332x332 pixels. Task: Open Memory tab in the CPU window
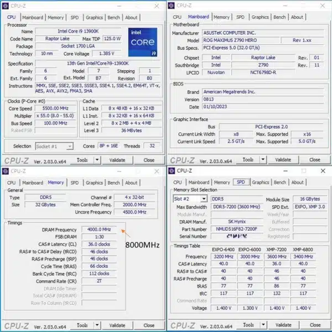(56, 18)
